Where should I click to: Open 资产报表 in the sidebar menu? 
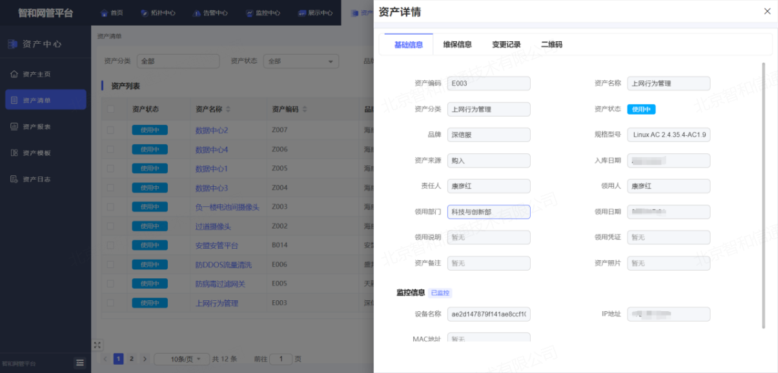(46, 126)
